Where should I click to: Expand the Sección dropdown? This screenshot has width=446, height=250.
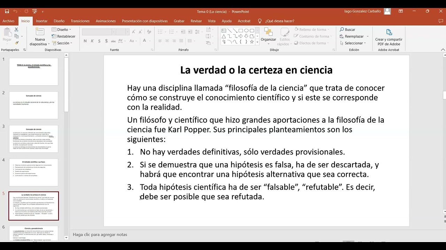pyautogui.click(x=62, y=43)
